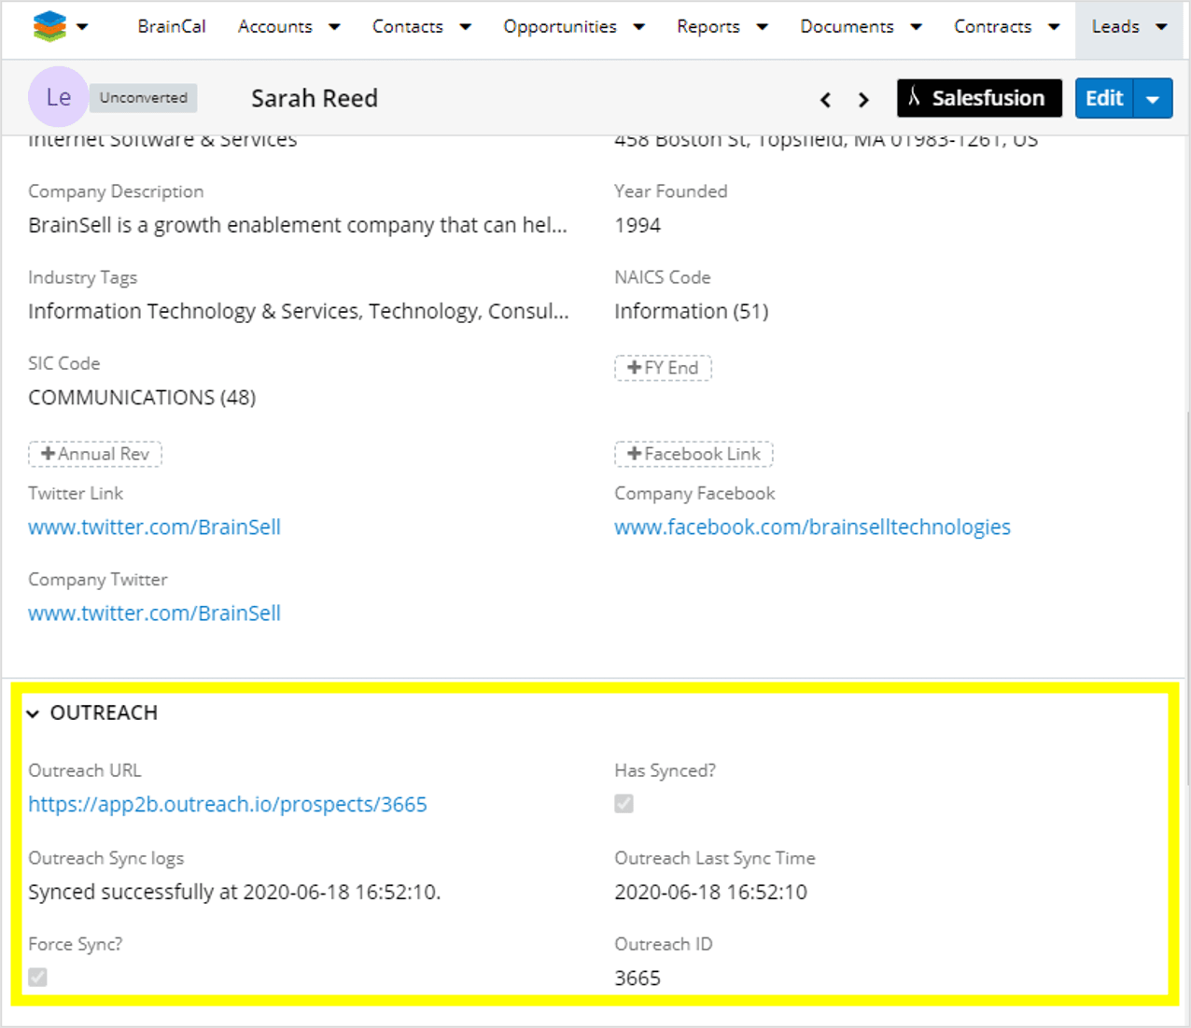Open the Outreach prospect URL link

point(228,805)
